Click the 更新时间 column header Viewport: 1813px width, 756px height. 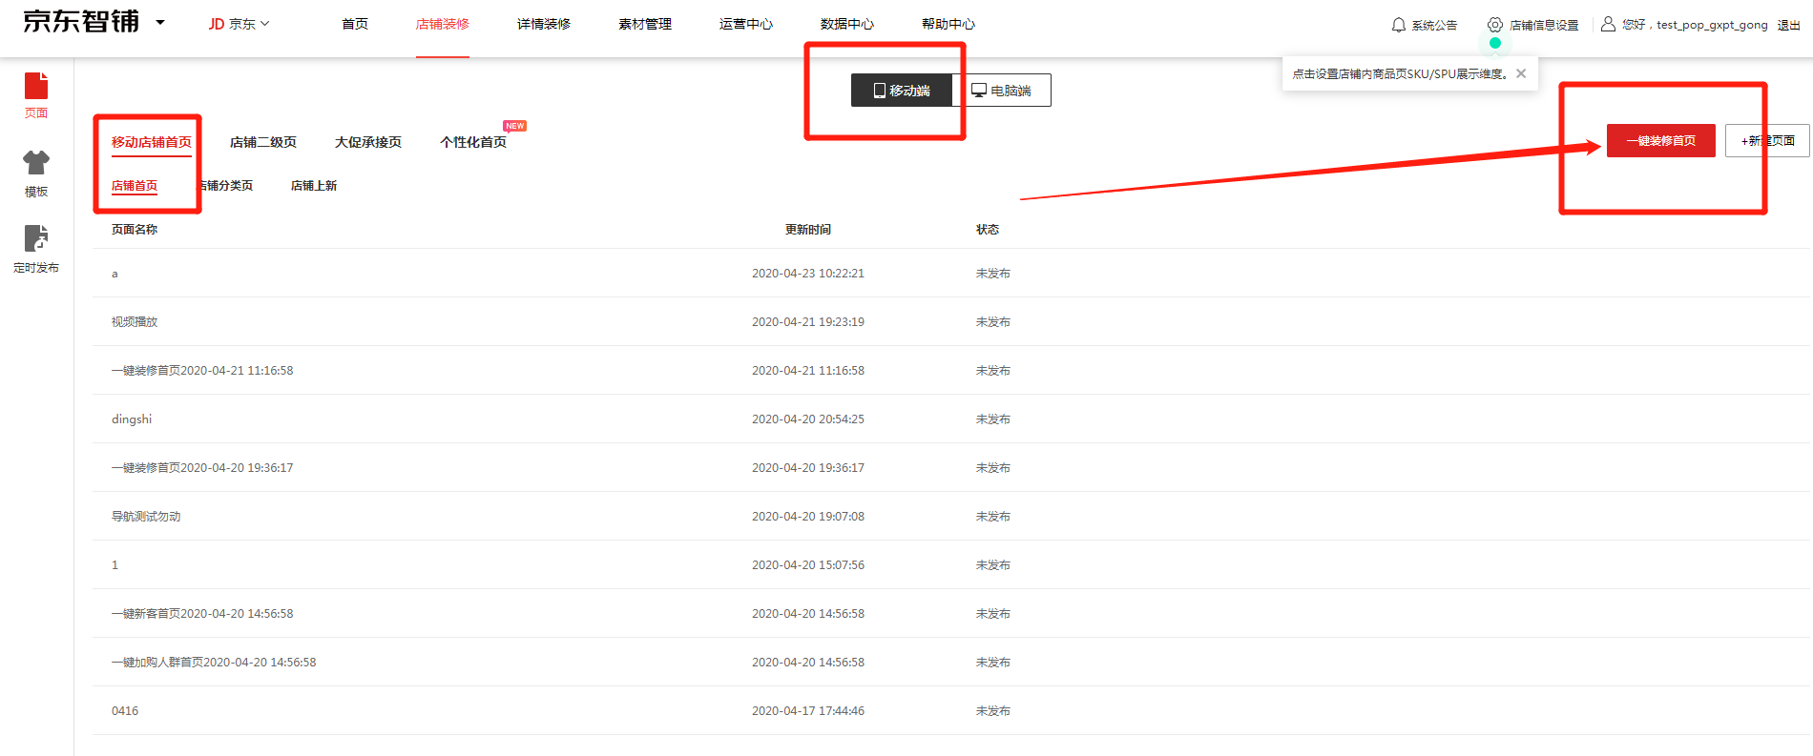pos(808,230)
